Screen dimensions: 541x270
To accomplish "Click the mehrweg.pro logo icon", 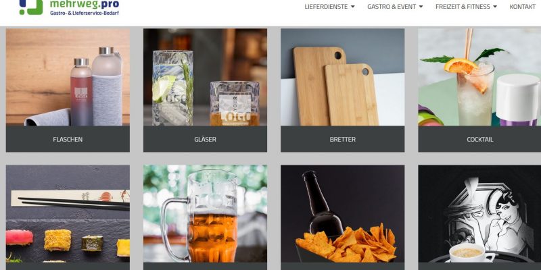I will (x=30, y=7).
